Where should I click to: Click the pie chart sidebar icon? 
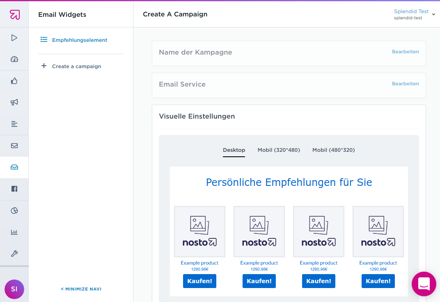tap(14, 211)
